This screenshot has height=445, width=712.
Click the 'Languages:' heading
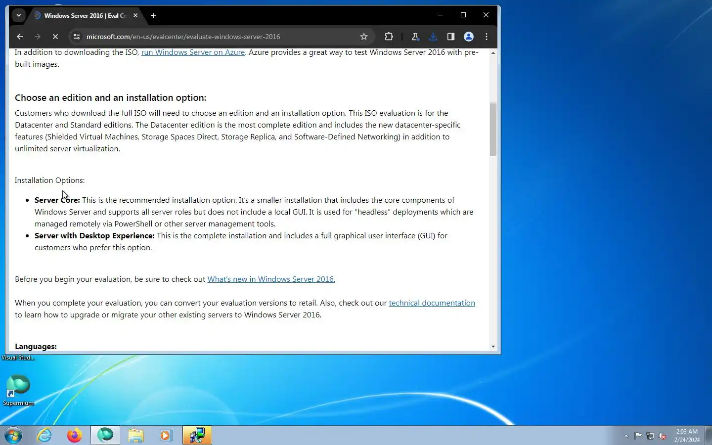[36, 347]
